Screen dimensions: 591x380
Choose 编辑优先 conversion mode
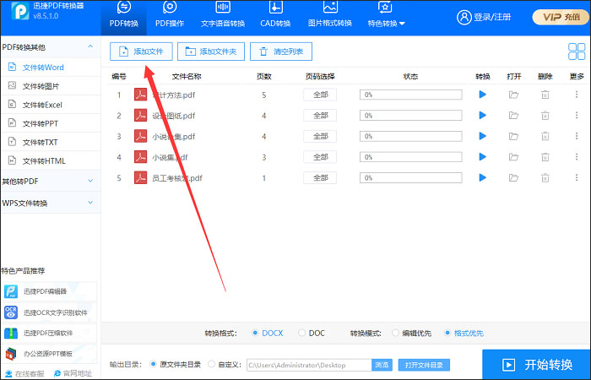click(412, 334)
